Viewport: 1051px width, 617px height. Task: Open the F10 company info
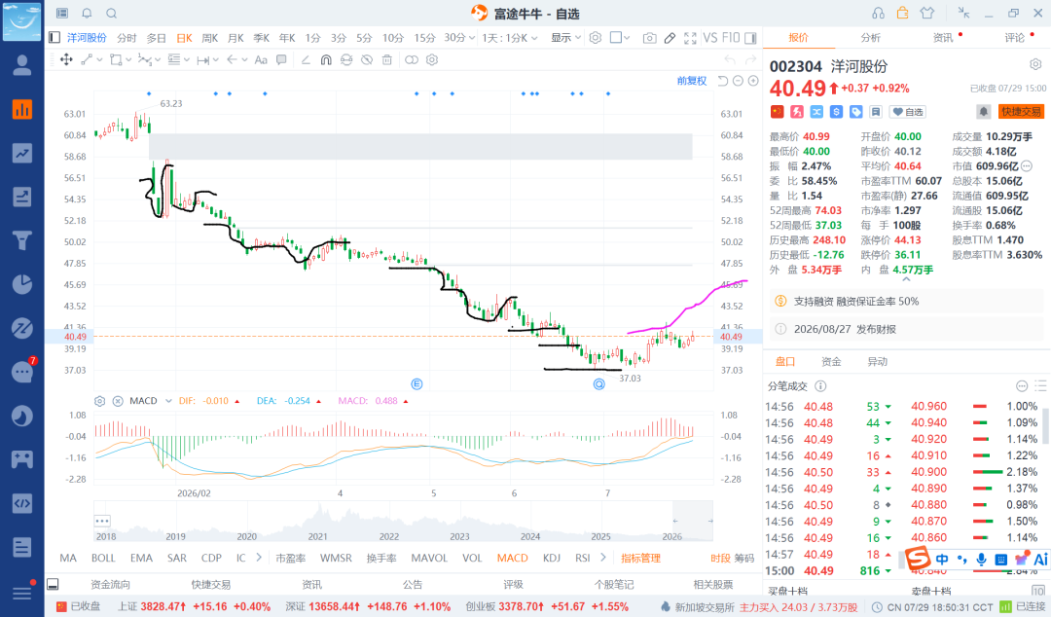pyautogui.click(x=731, y=38)
